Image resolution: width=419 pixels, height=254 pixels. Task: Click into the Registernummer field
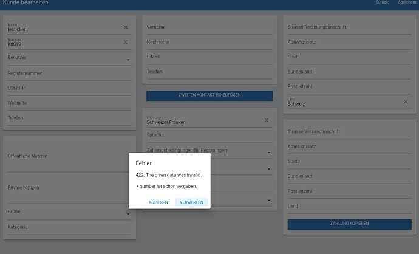tap(69, 74)
